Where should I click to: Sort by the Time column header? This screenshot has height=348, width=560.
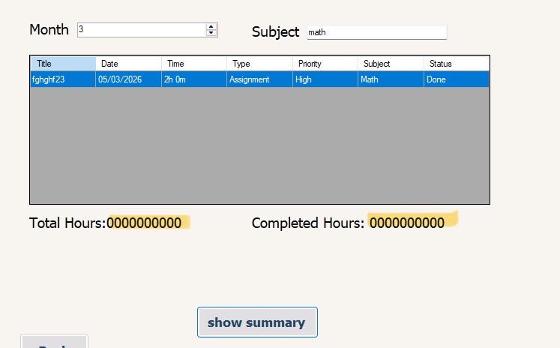tap(194, 64)
